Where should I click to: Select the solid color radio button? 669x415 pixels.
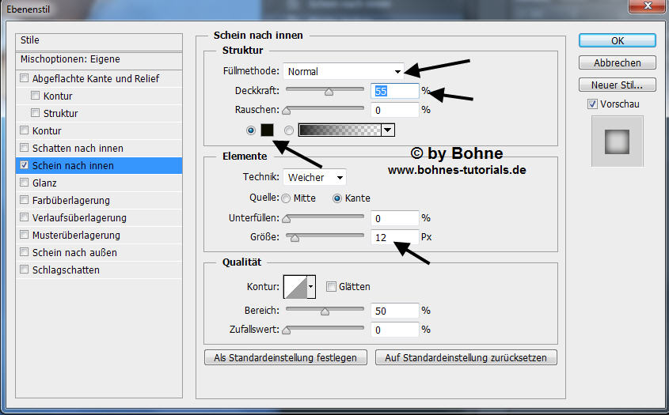tap(251, 130)
